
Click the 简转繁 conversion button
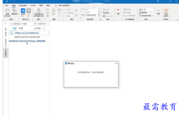127,13
